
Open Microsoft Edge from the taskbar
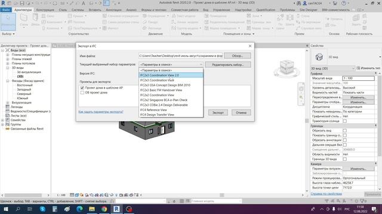79,209
